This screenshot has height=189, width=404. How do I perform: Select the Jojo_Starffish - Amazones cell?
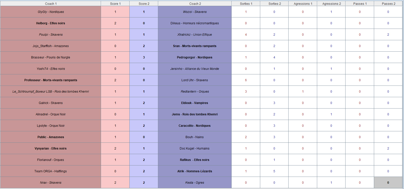(51, 46)
